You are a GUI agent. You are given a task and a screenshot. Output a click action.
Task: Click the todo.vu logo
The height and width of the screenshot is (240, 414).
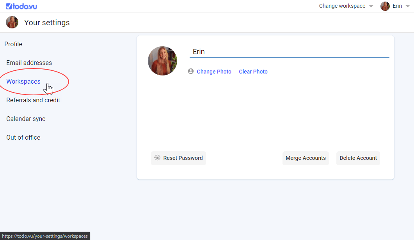(x=21, y=6)
